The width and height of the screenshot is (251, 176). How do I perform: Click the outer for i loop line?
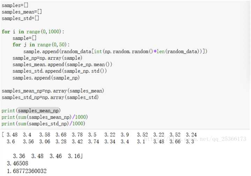[33, 32]
